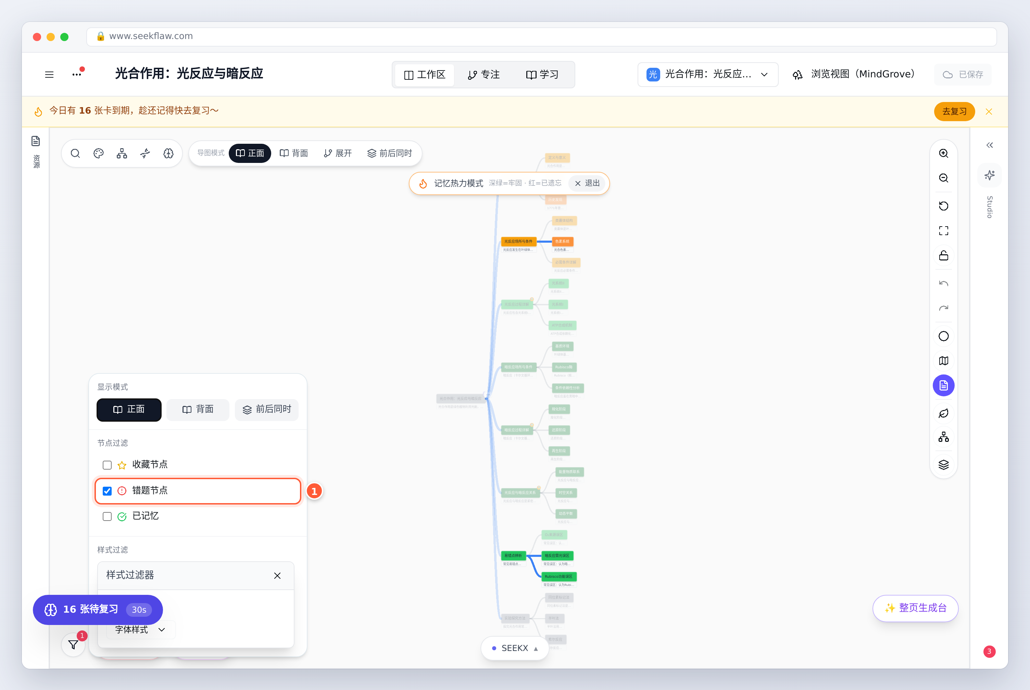
Task: Exit memory heat mode via 退出
Action: click(x=587, y=183)
